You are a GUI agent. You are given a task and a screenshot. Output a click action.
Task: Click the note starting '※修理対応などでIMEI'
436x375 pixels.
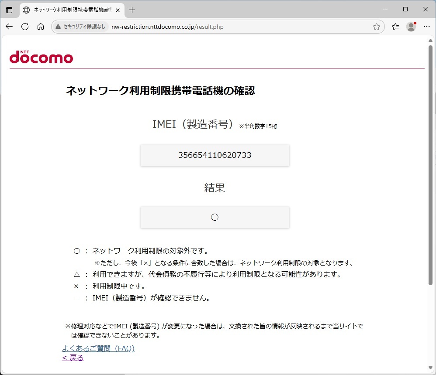[x=214, y=331]
